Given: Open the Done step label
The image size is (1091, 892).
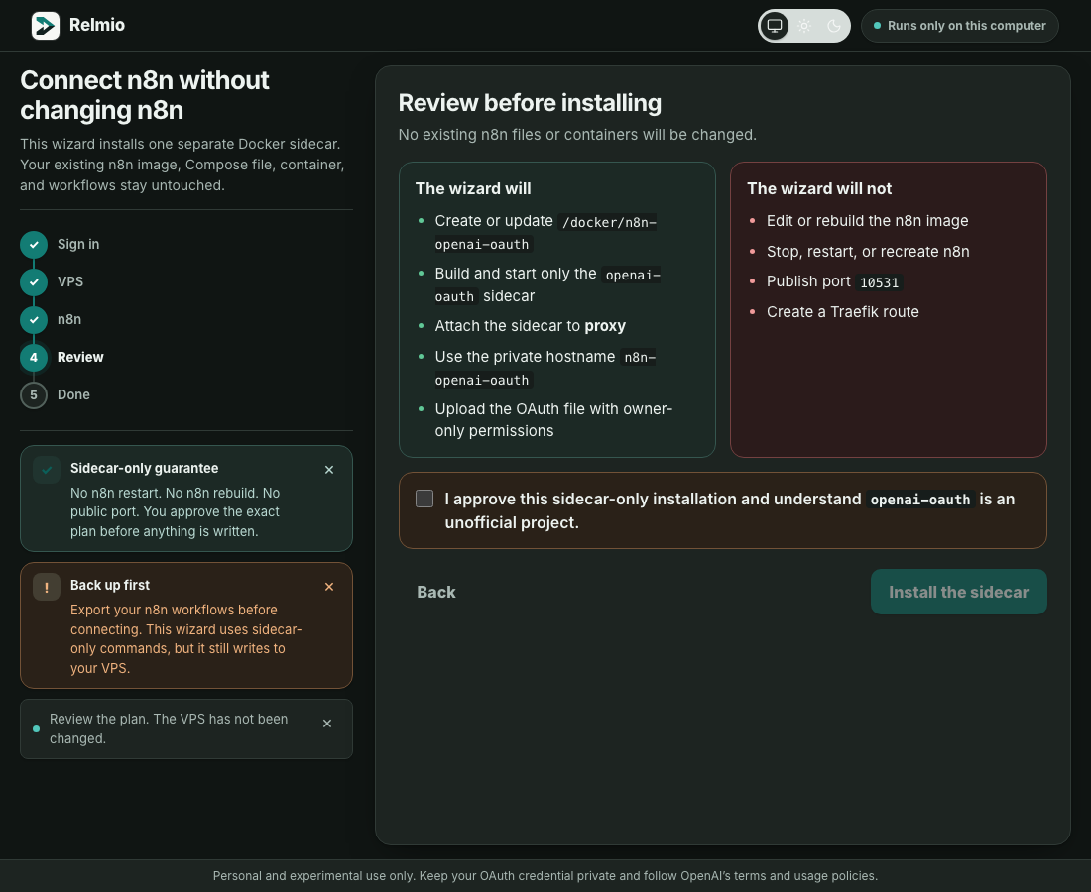Looking at the screenshot, I should click(x=73, y=394).
